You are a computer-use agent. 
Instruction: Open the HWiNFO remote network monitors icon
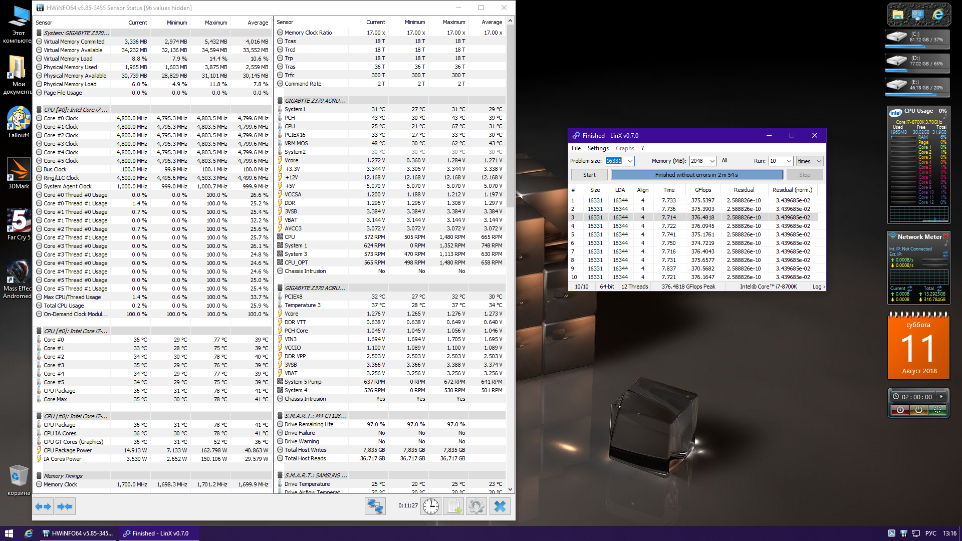point(375,506)
